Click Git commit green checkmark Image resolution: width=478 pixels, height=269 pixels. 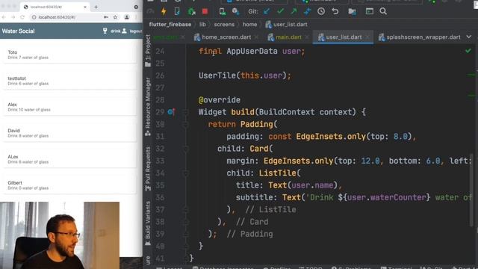pos(281,11)
